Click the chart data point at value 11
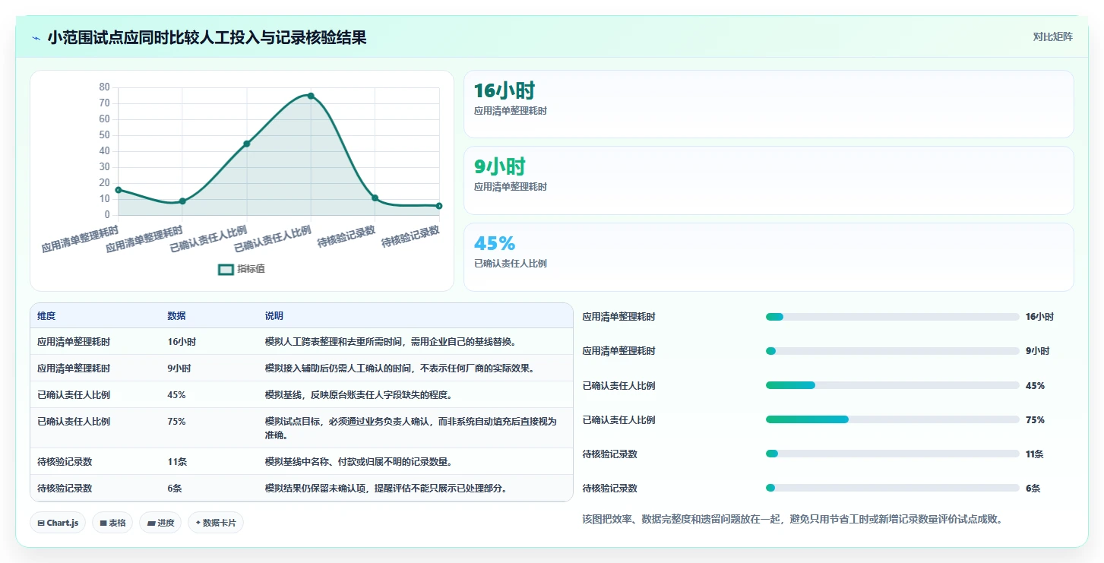 click(x=375, y=198)
